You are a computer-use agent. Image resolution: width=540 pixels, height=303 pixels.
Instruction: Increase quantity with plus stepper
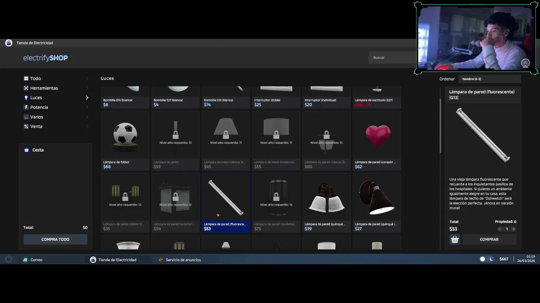[x=513, y=229]
